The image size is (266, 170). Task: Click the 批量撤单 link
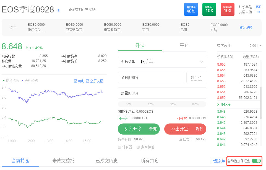218,161
